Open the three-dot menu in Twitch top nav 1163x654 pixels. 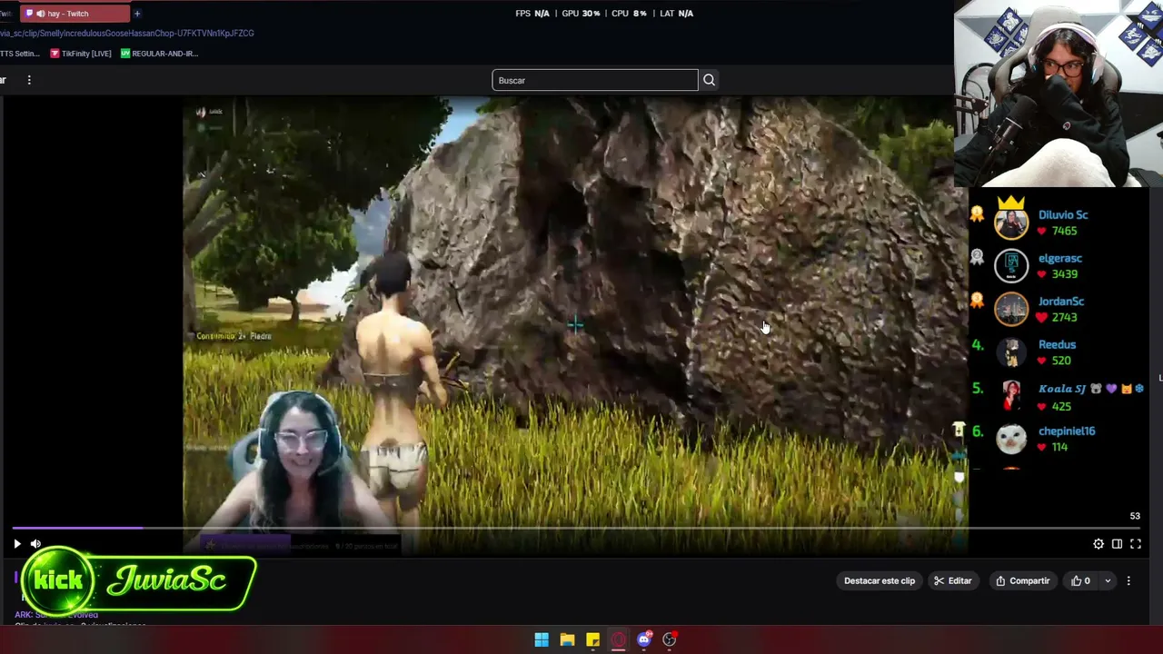pyautogui.click(x=29, y=80)
